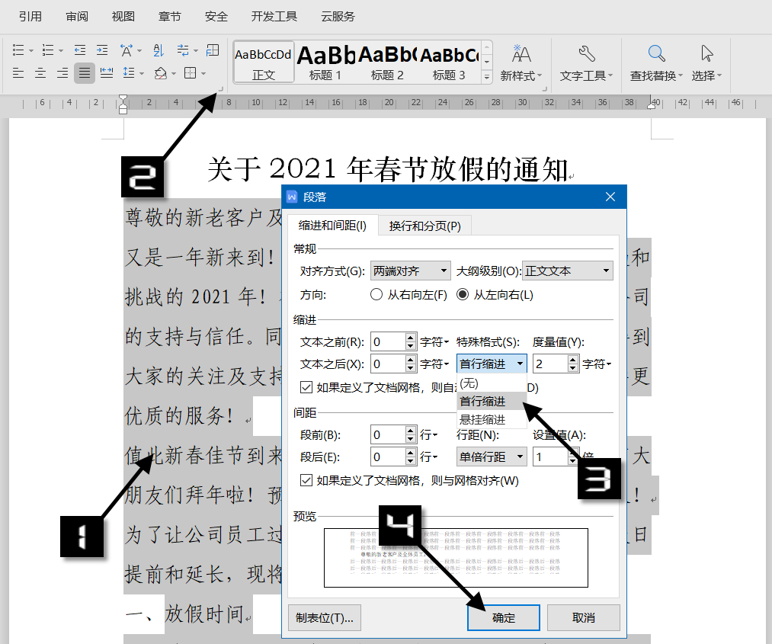Click the tab stop layout icon

213,50
